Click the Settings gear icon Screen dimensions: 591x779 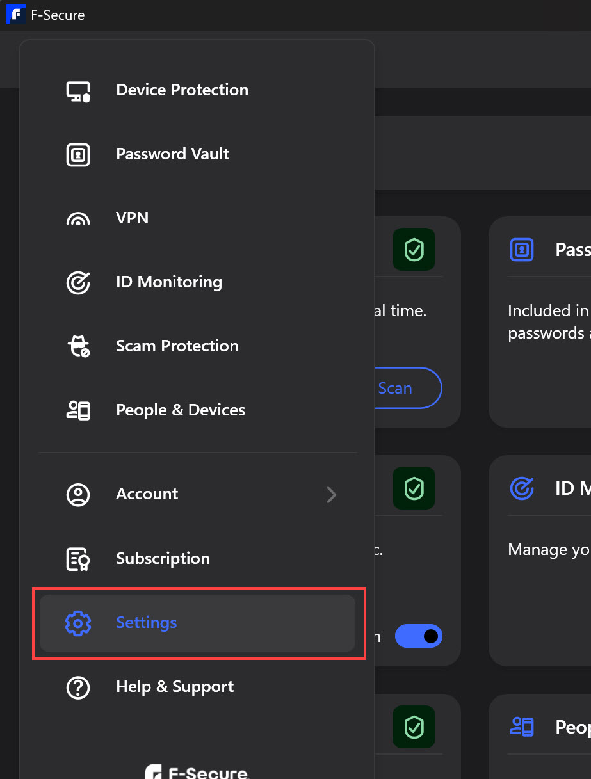(x=78, y=623)
